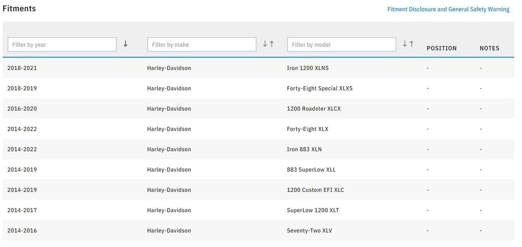
Task: Sort model ascending with up arrow
Action: (411, 44)
